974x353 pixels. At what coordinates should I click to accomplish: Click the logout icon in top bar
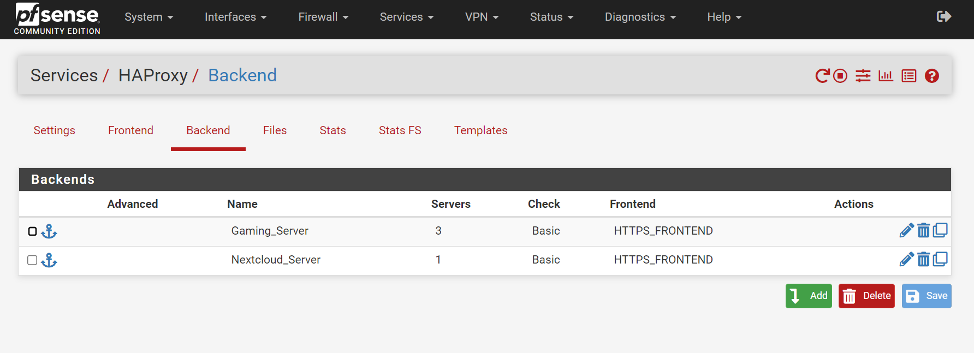click(943, 17)
